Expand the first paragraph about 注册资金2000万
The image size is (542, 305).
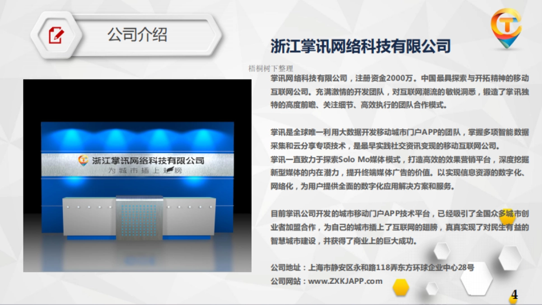[x=361, y=90]
